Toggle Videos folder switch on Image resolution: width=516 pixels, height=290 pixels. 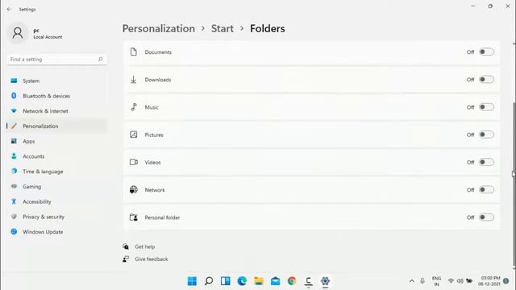pos(486,162)
